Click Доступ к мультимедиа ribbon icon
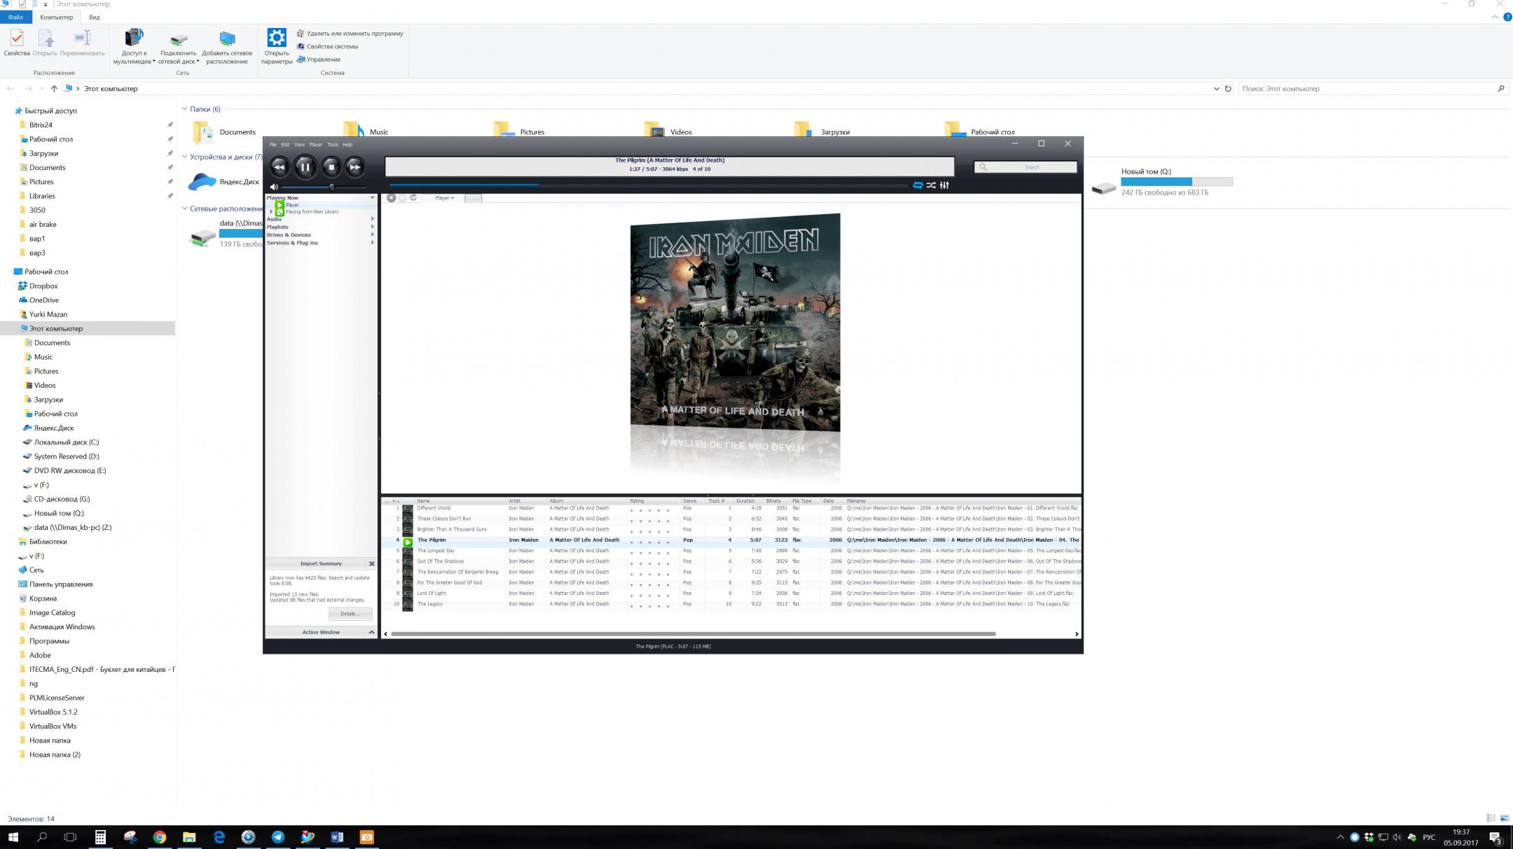This screenshot has width=1513, height=849. point(134,46)
